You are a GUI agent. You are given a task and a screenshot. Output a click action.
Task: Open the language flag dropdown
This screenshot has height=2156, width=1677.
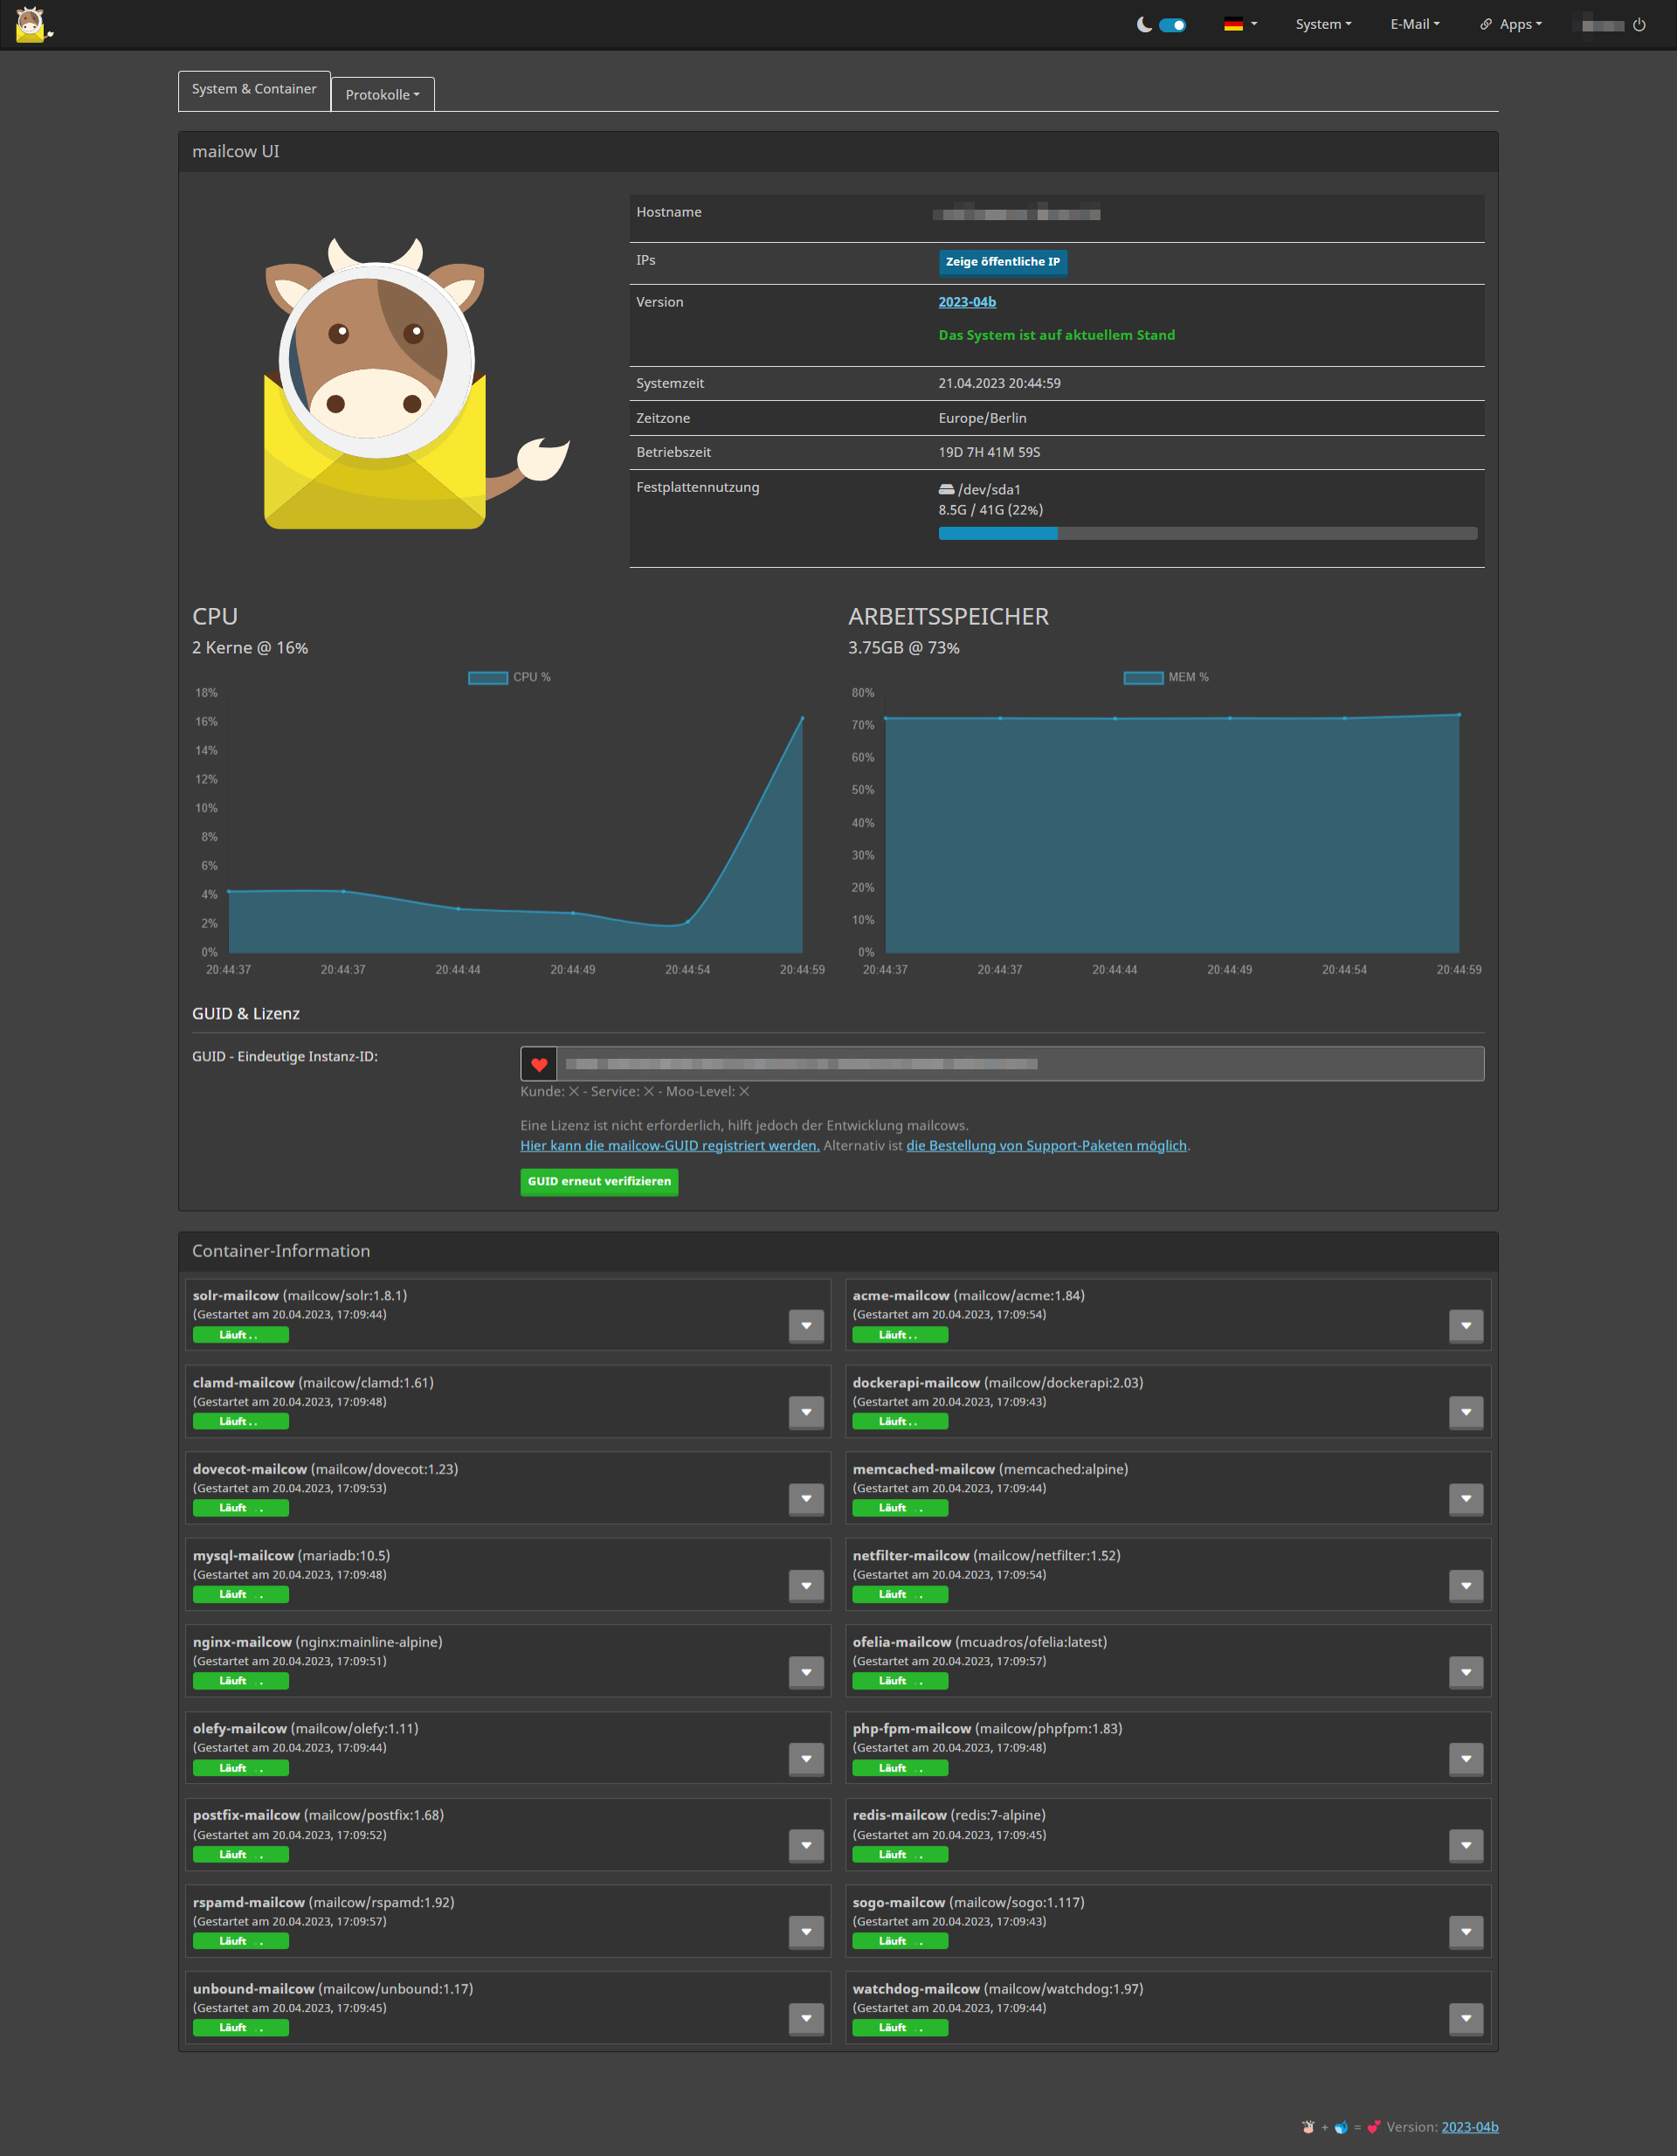[1239, 24]
